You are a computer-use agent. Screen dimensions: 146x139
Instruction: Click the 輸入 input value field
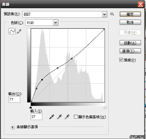[x=36, y=117]
